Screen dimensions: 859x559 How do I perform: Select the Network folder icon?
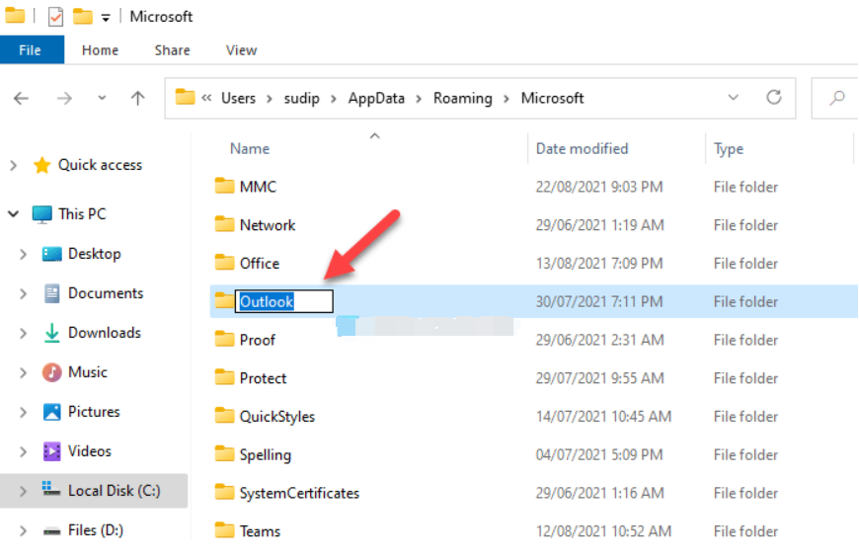pyautogui.click(x=224, y=224)
